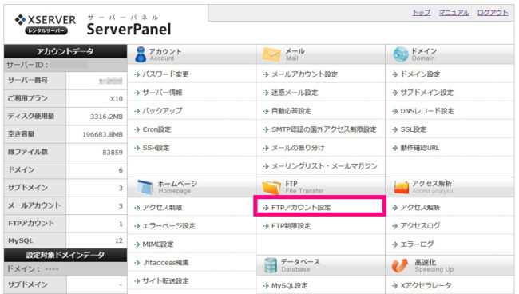Open エラーログ

tap(417, 244)
